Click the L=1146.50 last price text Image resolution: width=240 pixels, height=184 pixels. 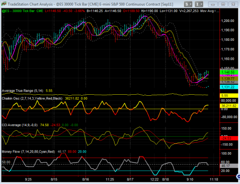point(53,11)
